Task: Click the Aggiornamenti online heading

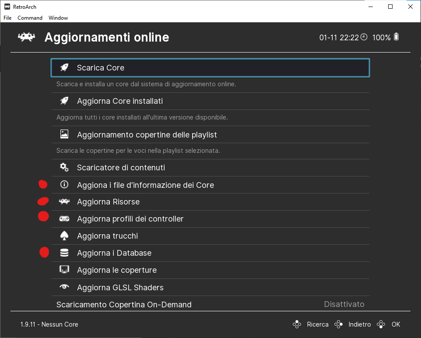Action: pos(107,37)
